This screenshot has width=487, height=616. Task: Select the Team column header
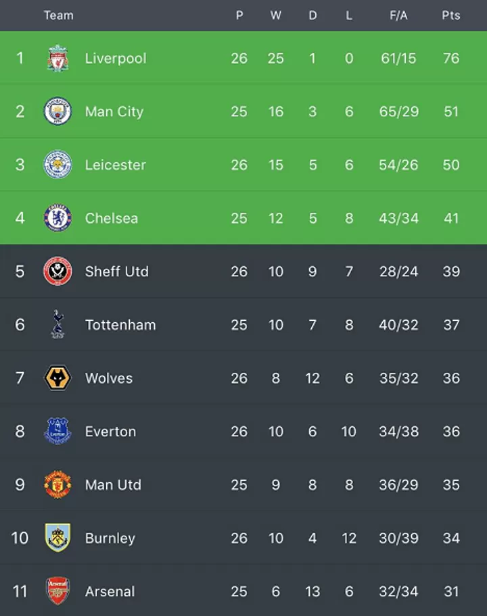(x=59, y=16)
